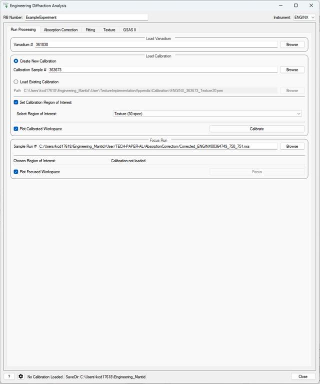This screenshot has height=384, width=320.
Task: Click the SaveDir path in status bar
Action: (105, 376)
